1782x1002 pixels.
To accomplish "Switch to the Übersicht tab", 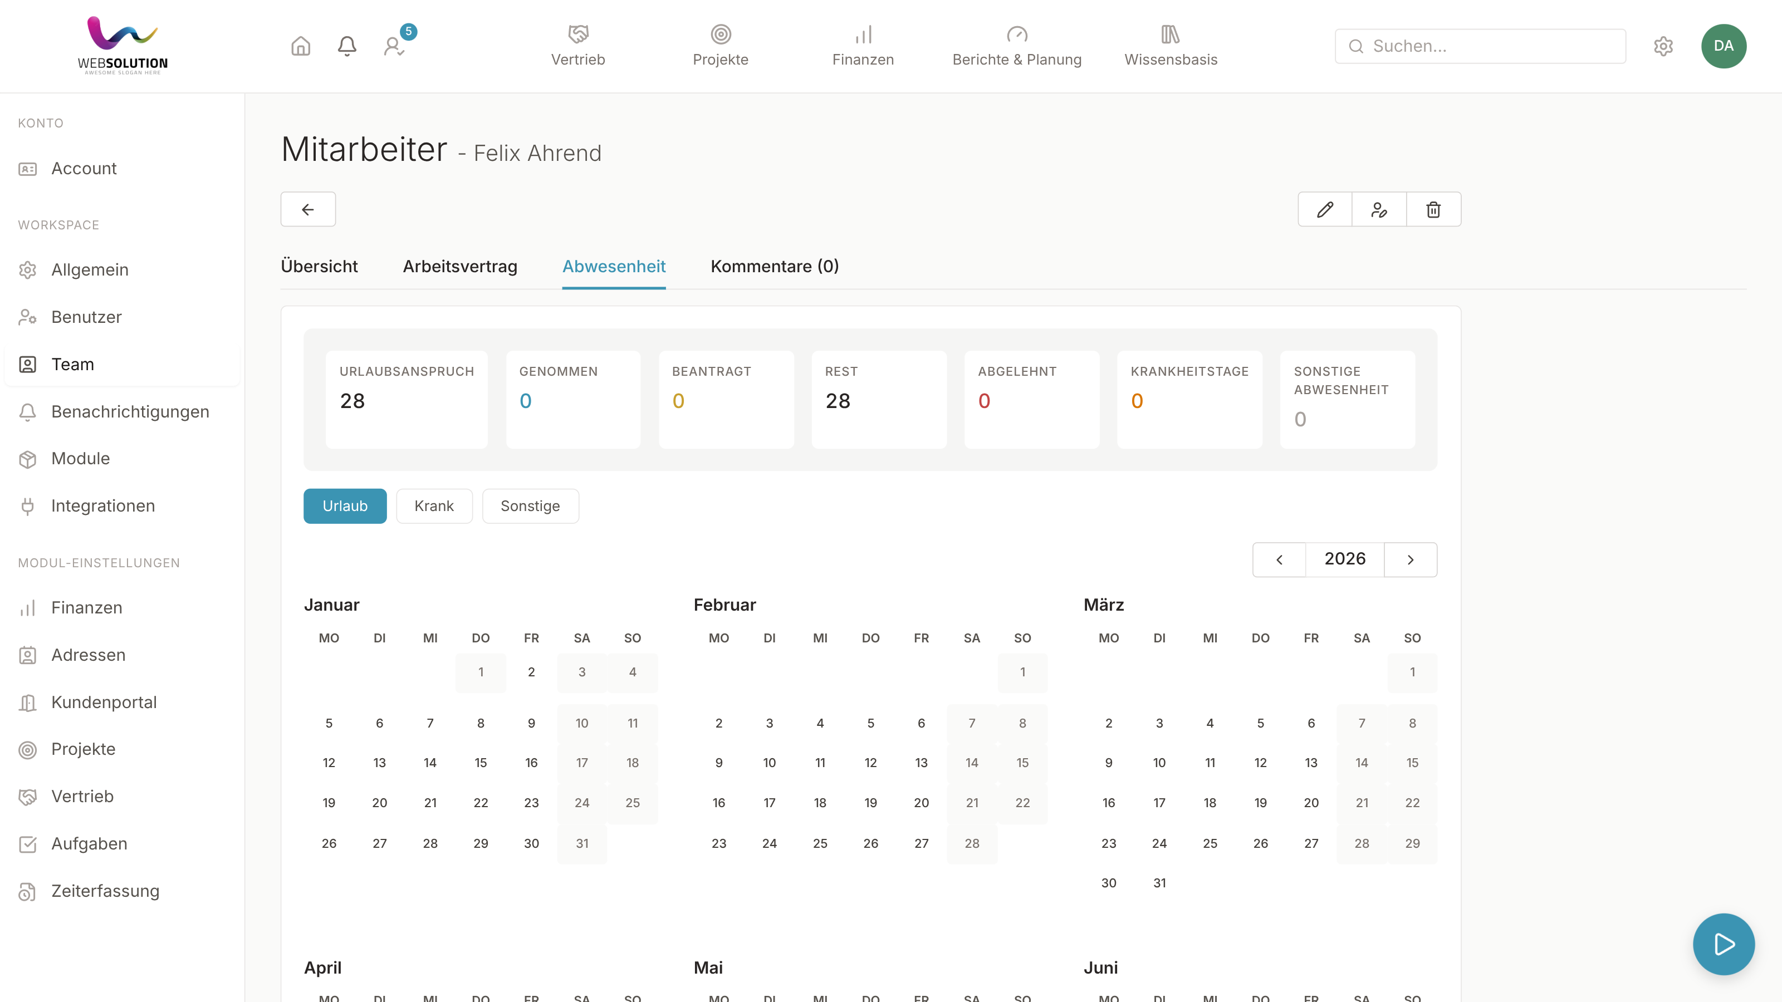I will (x=319, y=267).
